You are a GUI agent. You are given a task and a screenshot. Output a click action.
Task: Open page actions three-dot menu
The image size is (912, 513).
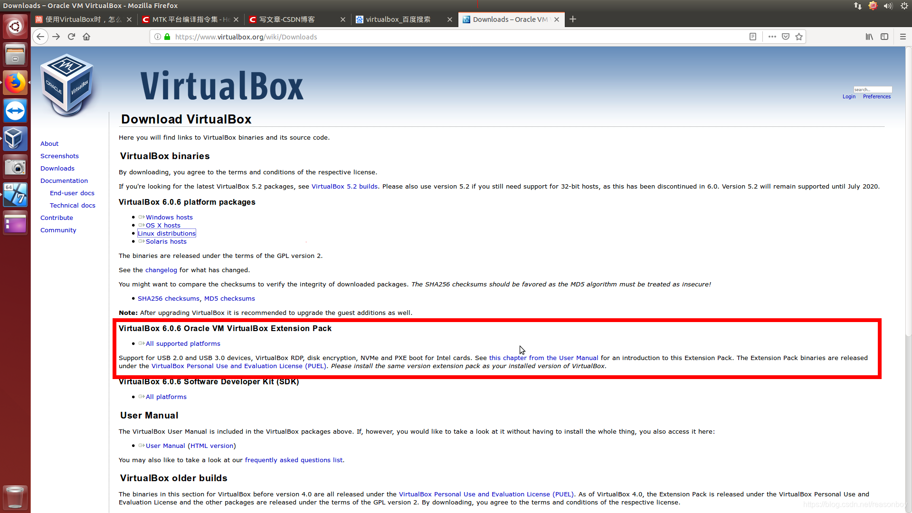[772, 37]
